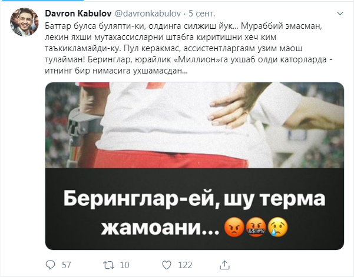Click the crying face emoji
The height and width of the screenshot is (277, 354).
(278, 227)
